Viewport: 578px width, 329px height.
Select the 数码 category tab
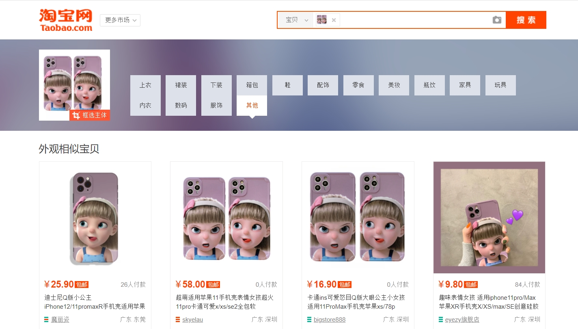[x=181, y=106]
